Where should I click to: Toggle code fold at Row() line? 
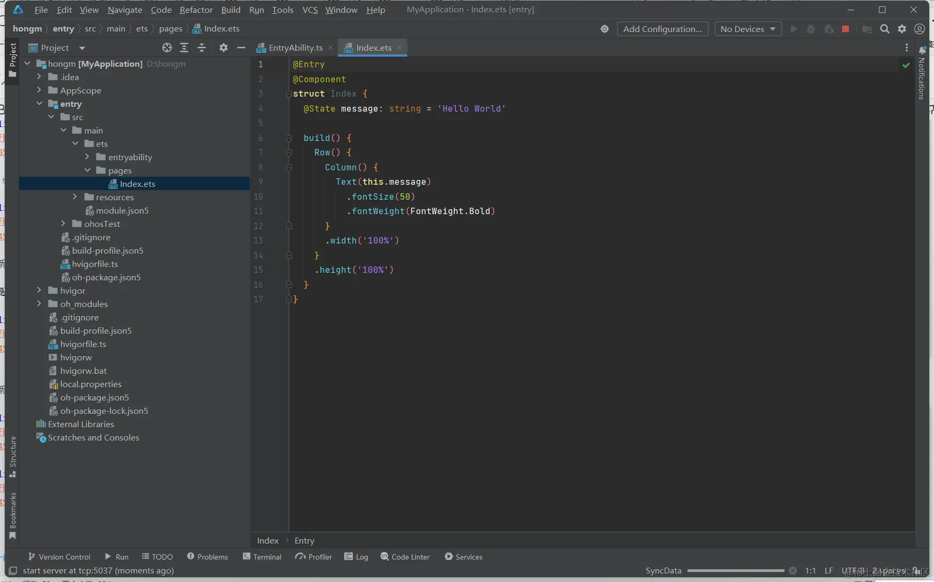point(289,153)
